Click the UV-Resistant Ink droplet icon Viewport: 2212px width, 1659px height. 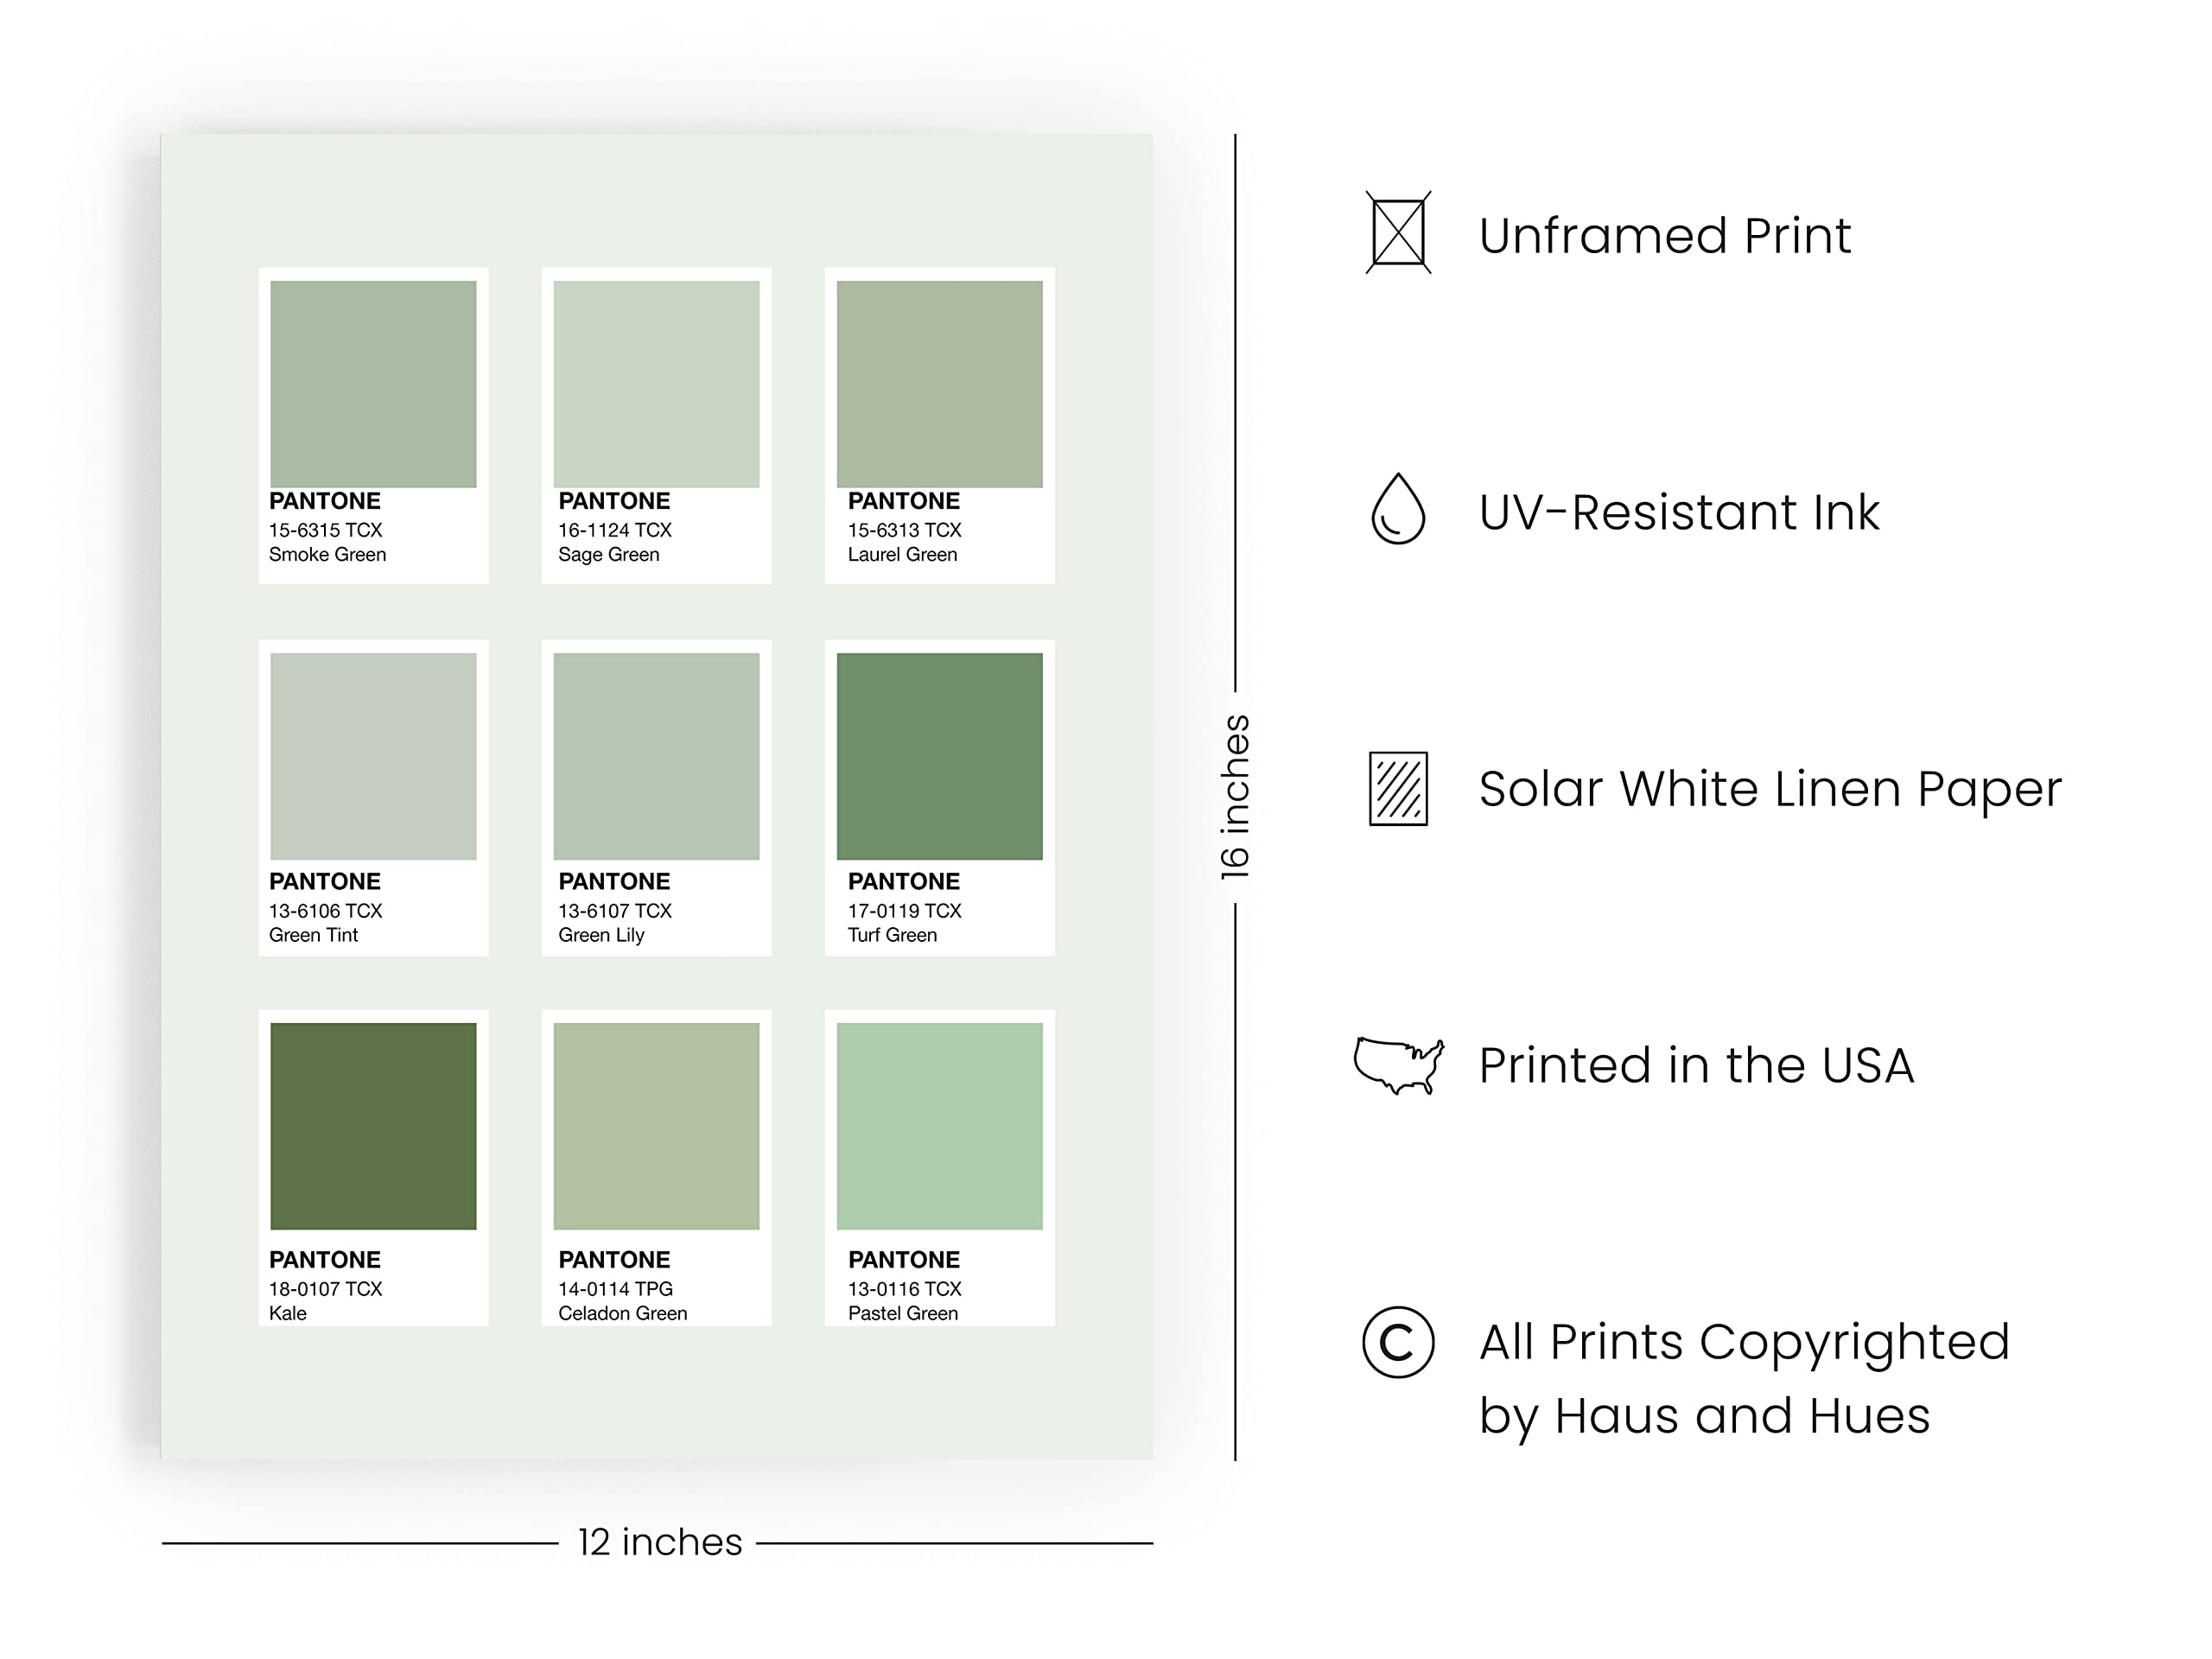click(x=1397, y=509)
